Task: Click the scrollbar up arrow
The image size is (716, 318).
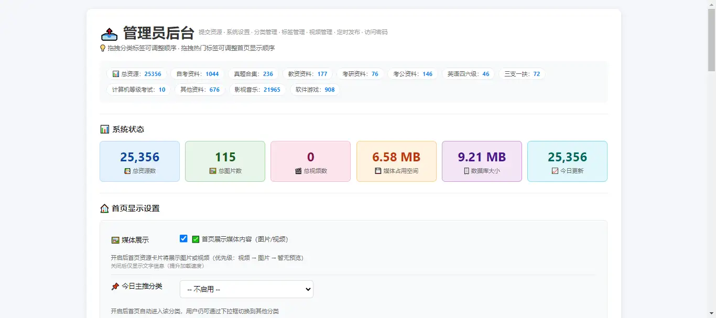Action: (711, 4)
